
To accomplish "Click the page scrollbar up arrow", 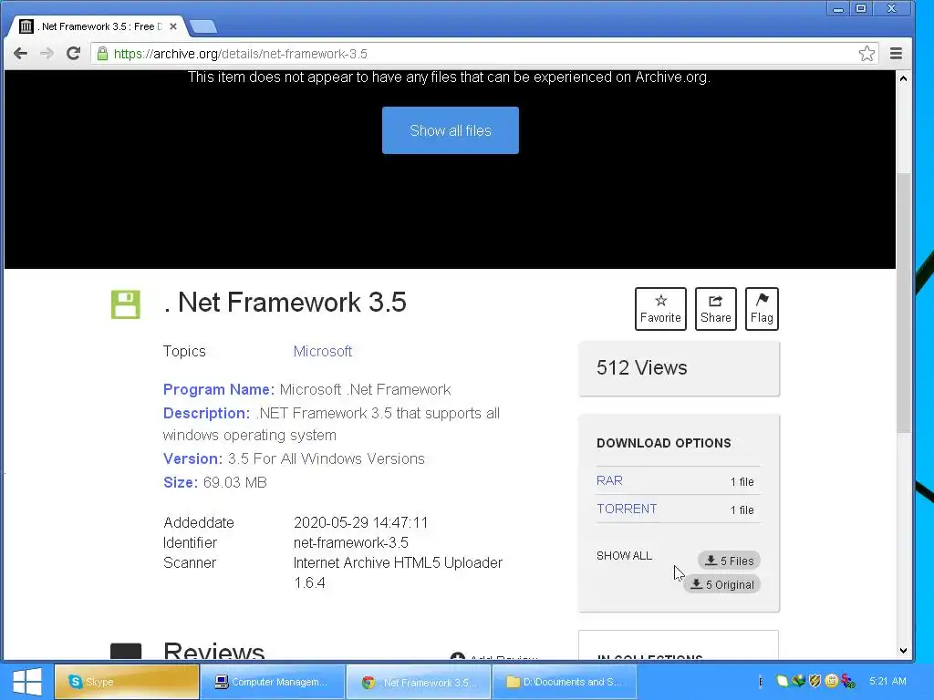I will pyautogui.click(x=904, y=78).
